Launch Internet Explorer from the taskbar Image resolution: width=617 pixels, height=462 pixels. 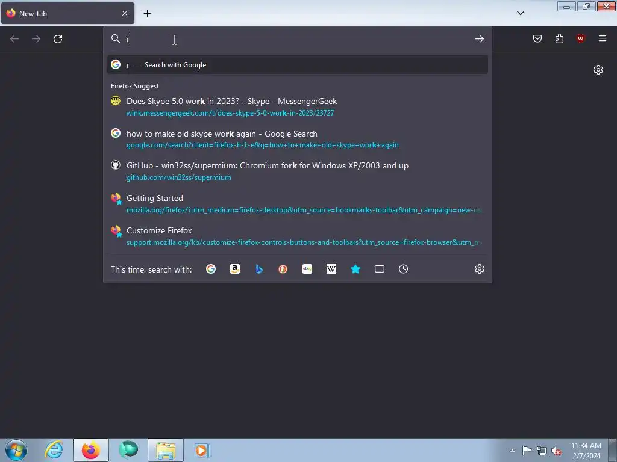(x=54, y=450)
